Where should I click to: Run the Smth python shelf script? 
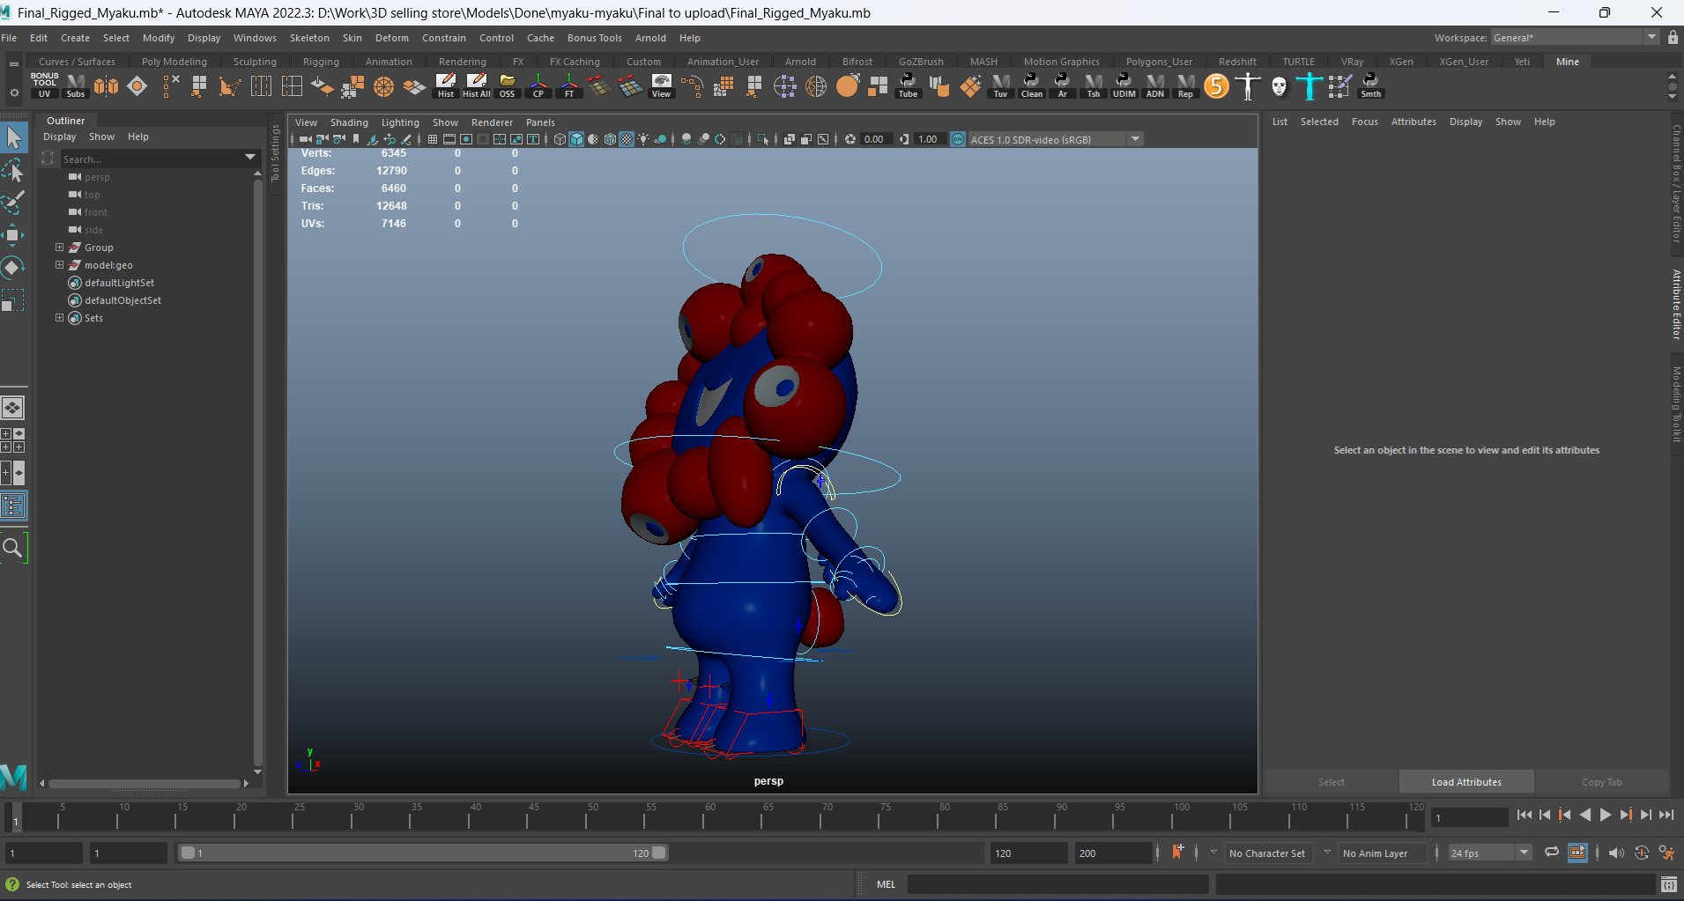[x=1371, y=85]
